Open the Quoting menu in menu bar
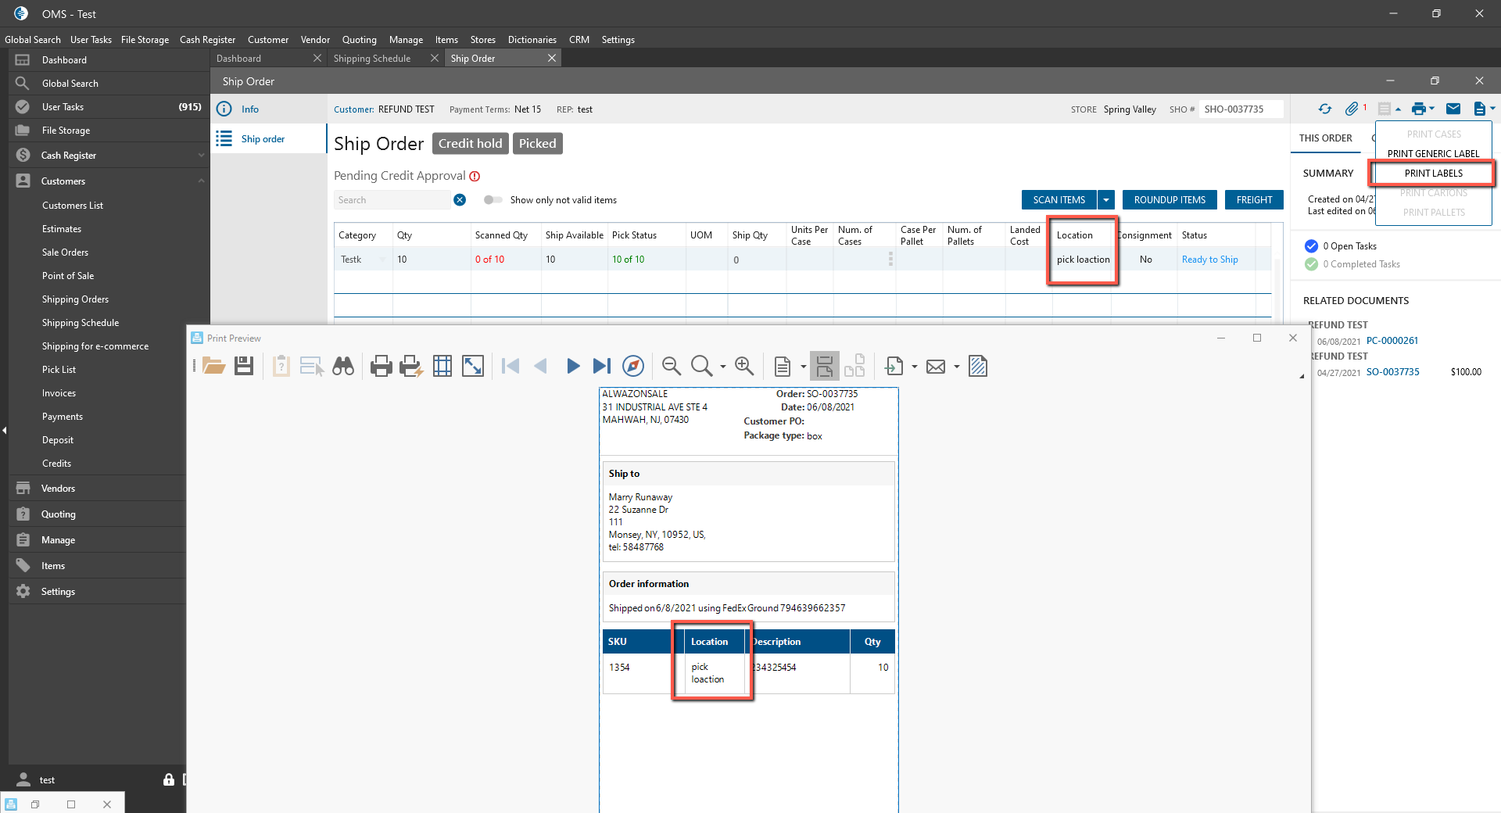The image size is (1501, 813). click(359, 40)
